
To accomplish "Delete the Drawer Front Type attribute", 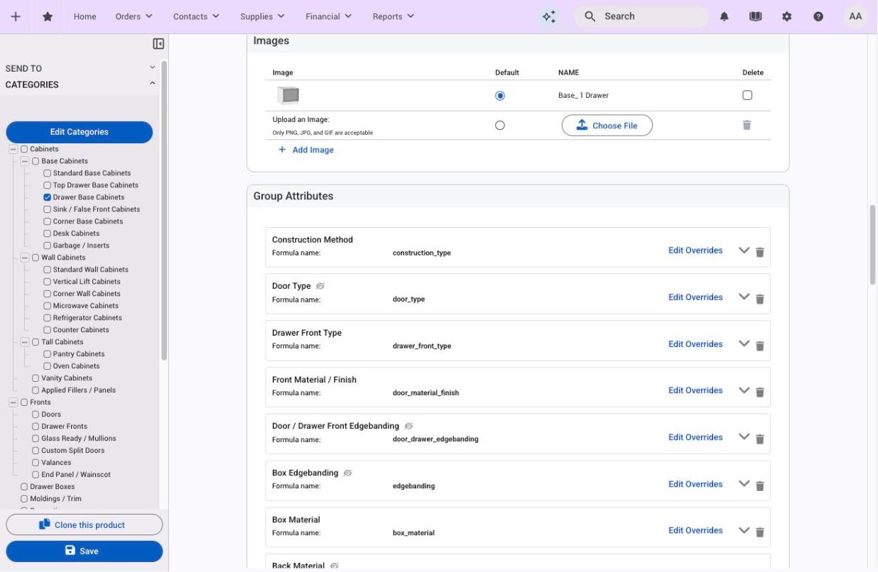I will pyautogui.click(x=759, y=346).
